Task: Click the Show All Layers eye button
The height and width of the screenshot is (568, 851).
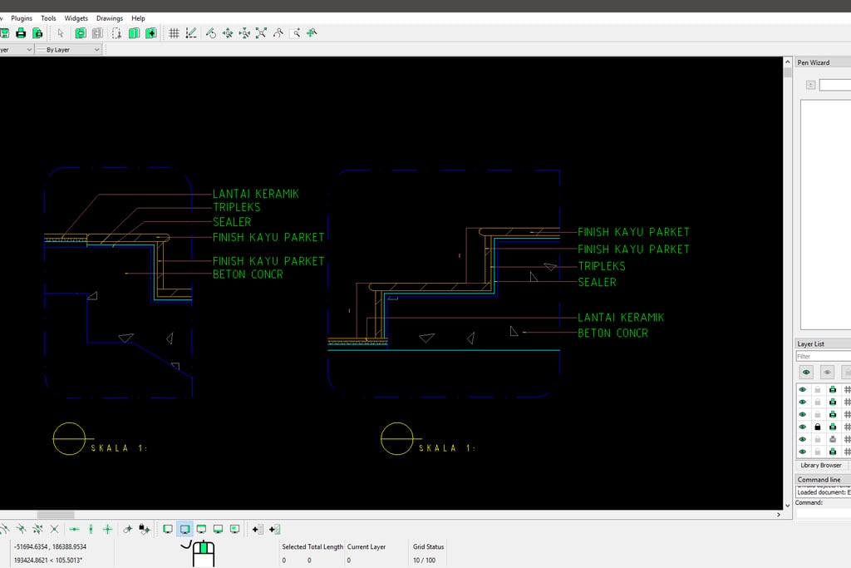Action: coord(806,372)
